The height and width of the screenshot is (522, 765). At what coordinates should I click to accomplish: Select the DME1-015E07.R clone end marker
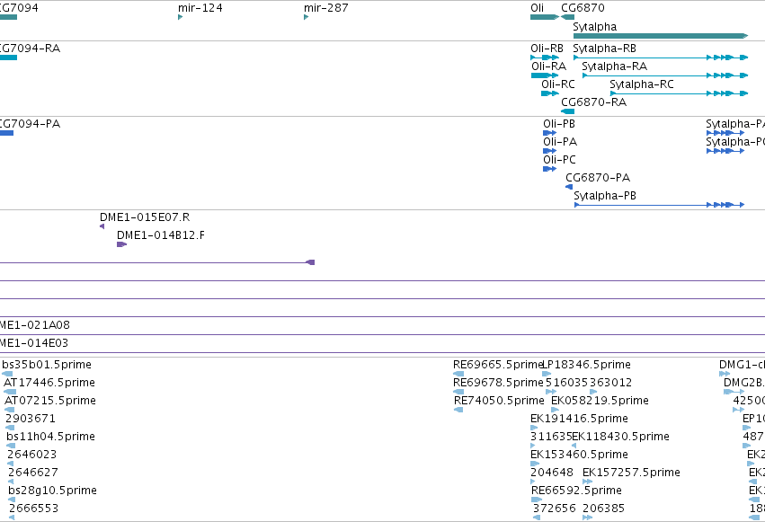pyautogui.click(x=102, y=226)
